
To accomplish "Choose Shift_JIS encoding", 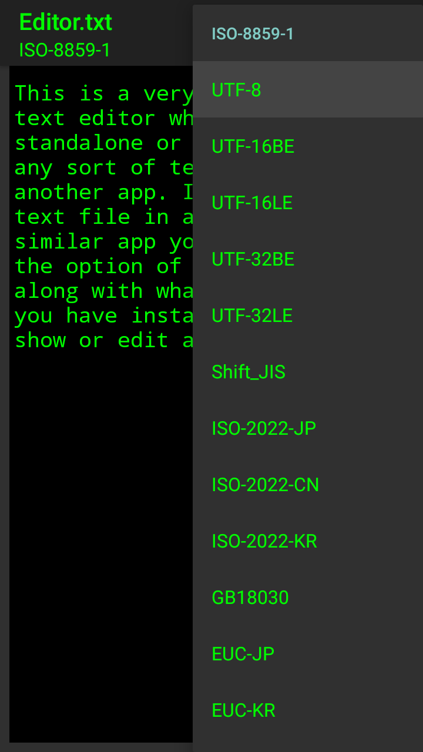I will 308,372.
